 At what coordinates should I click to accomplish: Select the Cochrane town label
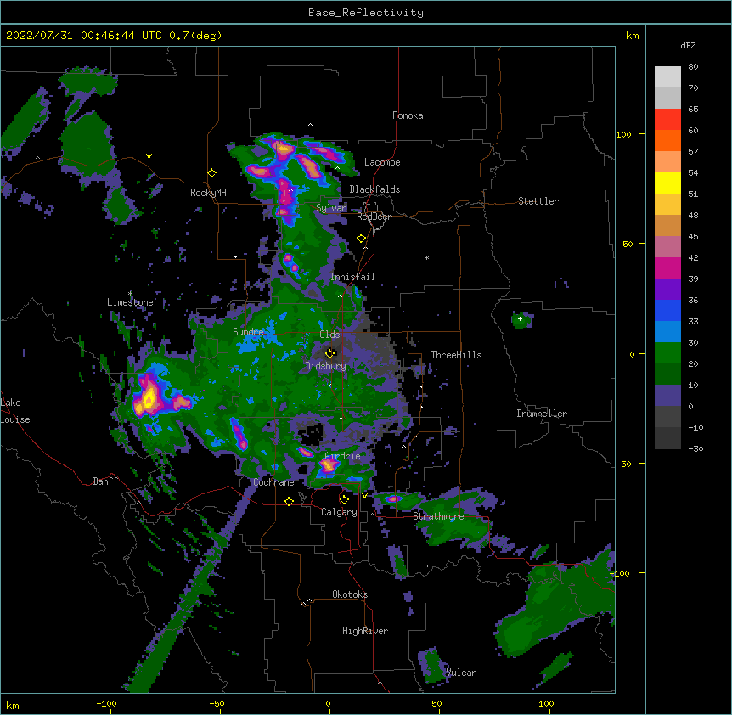273,482
